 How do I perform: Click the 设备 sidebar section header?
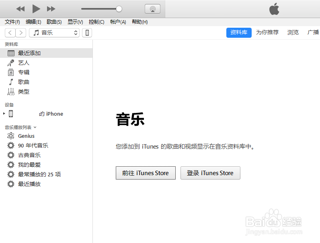tap(9, 105)
